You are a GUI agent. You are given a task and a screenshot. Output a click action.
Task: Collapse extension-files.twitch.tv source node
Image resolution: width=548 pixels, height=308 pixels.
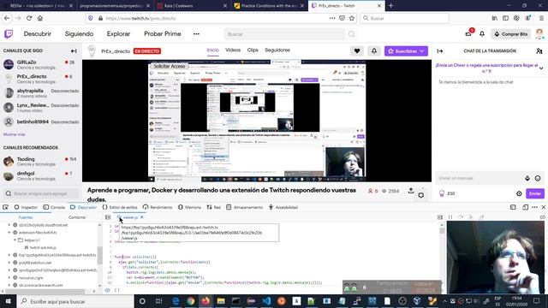9,233
